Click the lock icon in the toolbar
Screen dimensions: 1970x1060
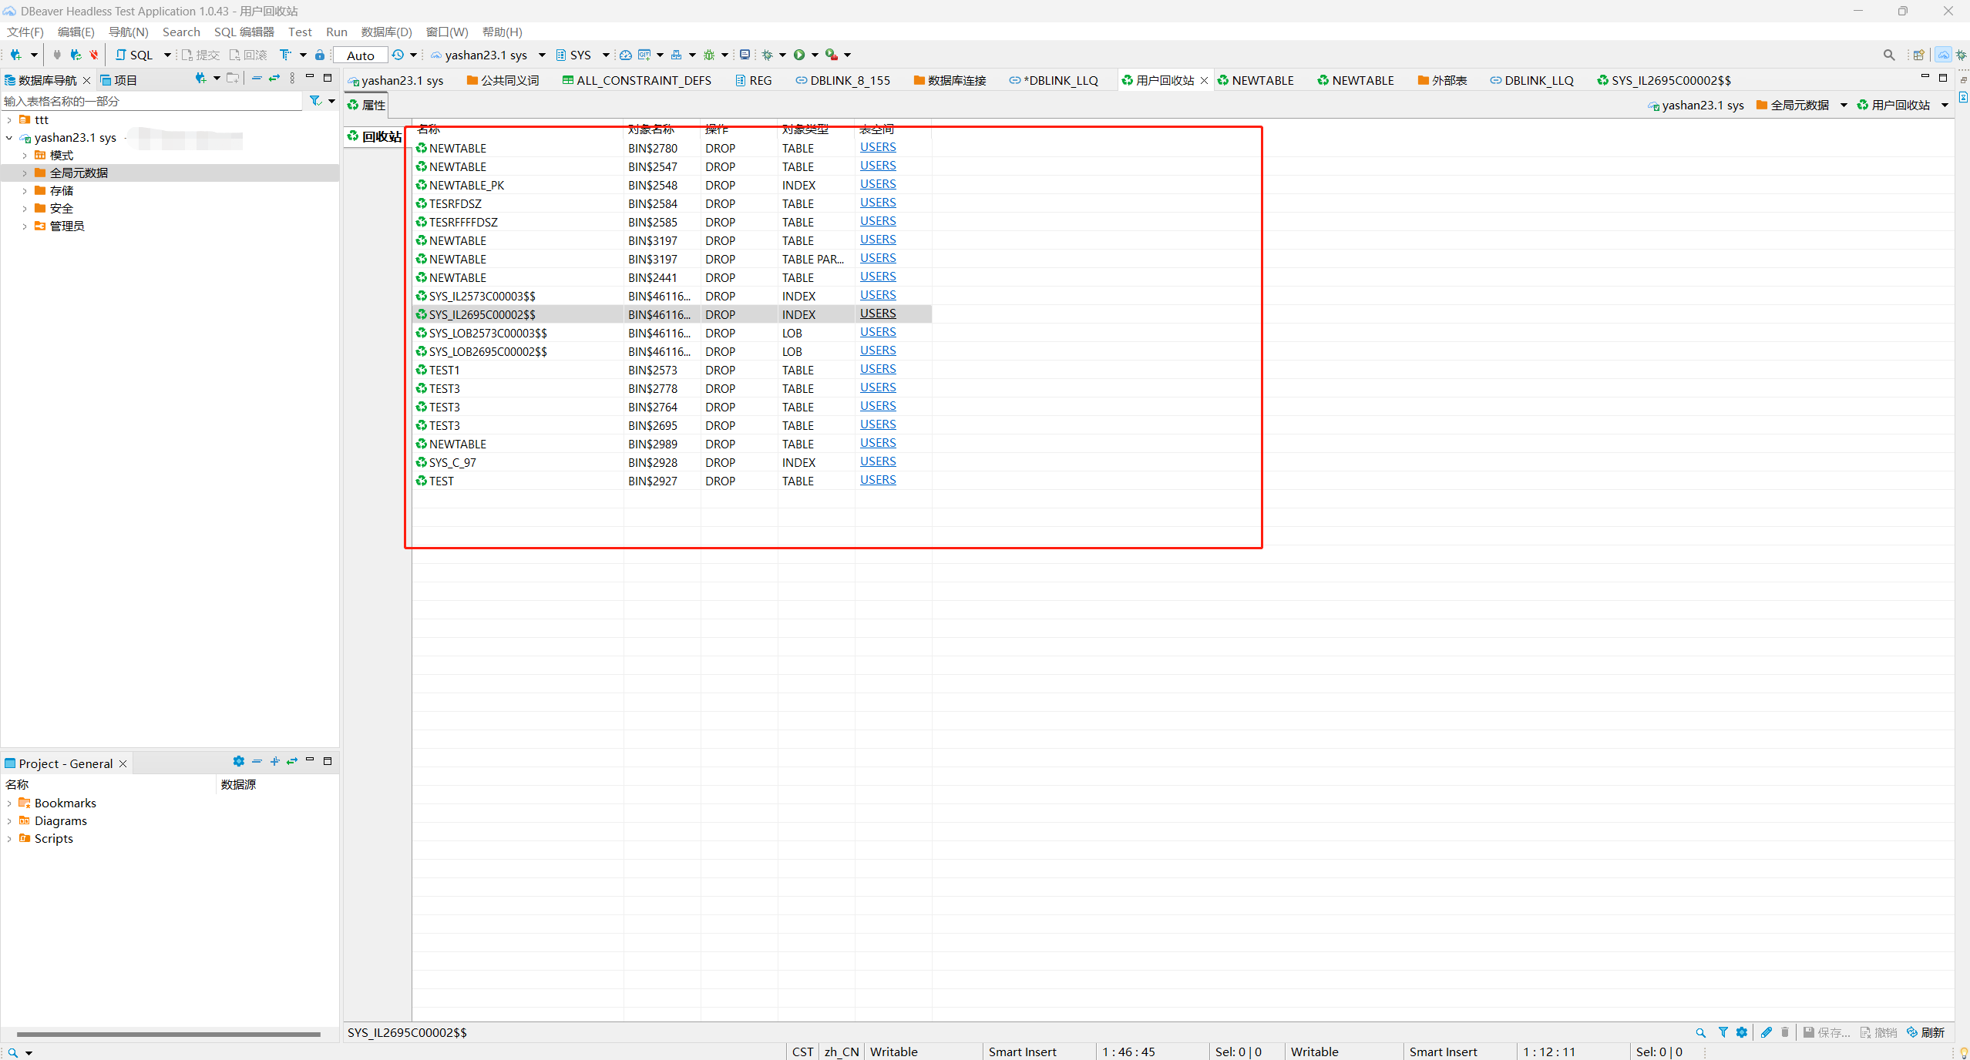320,55
